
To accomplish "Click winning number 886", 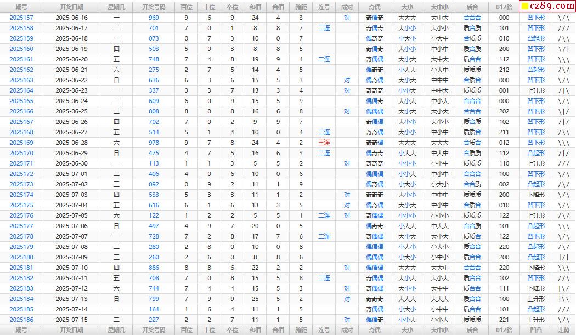I will tap(154, 268).
